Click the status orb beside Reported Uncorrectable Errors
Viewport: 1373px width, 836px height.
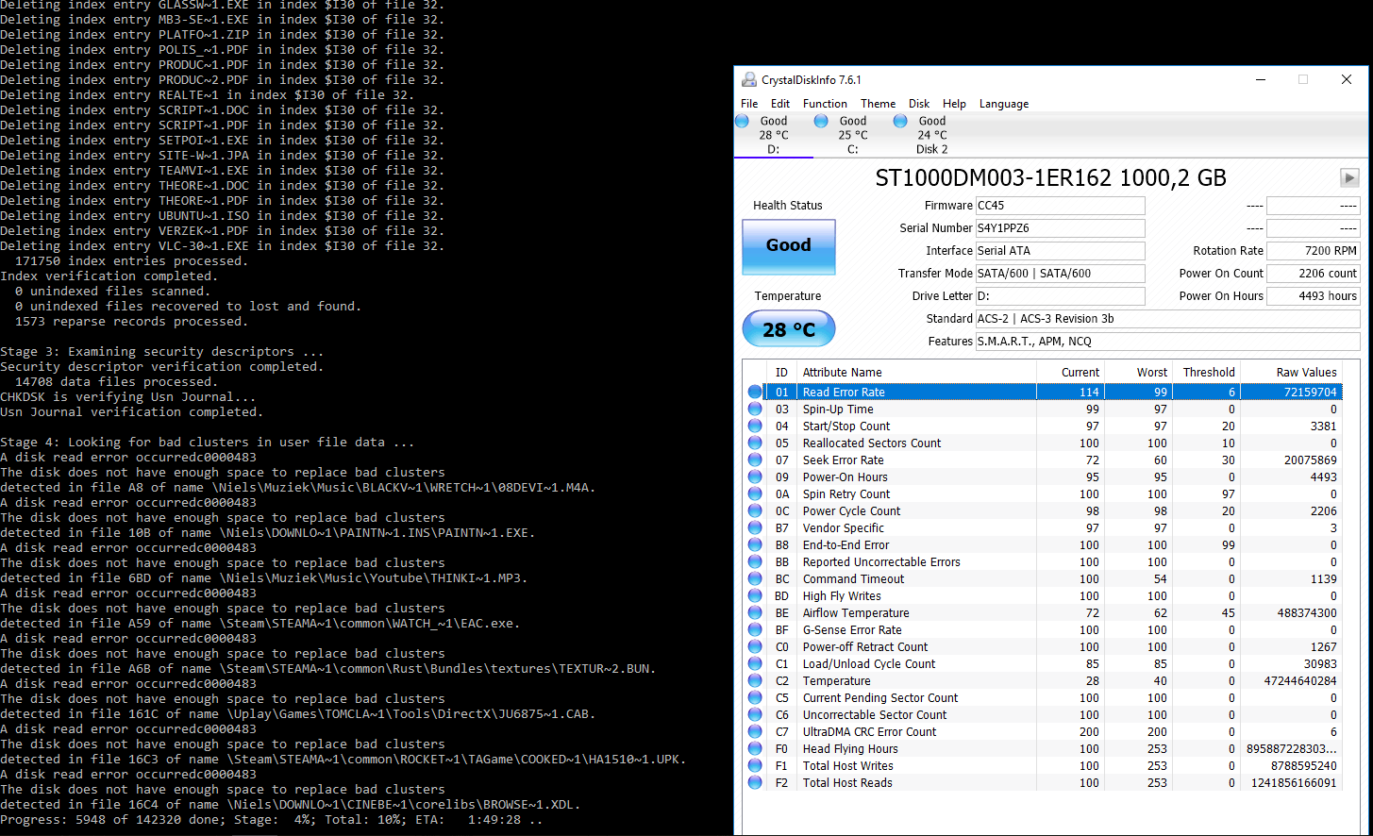tap(755, 561)
